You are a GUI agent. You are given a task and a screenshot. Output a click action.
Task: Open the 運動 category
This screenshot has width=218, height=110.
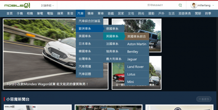pyautogui.click(x=151, y=13)
